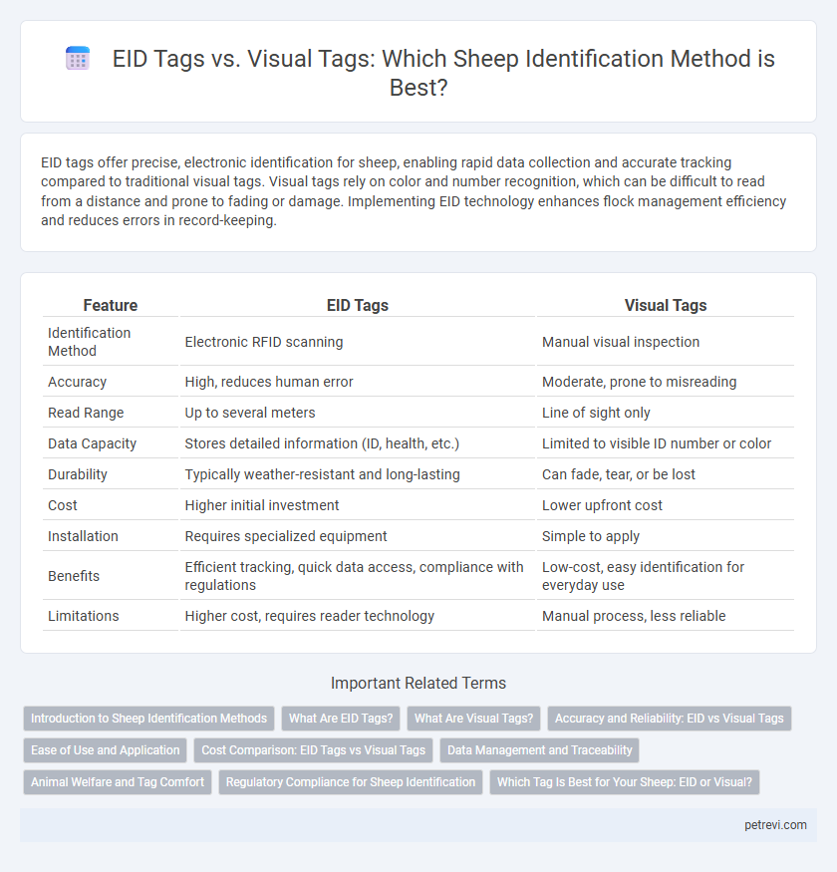The height and width of the screenshot is (872, 837).
Task: Select the 'Efficient tracking, quick data access' cell
Action: (357, 576)
